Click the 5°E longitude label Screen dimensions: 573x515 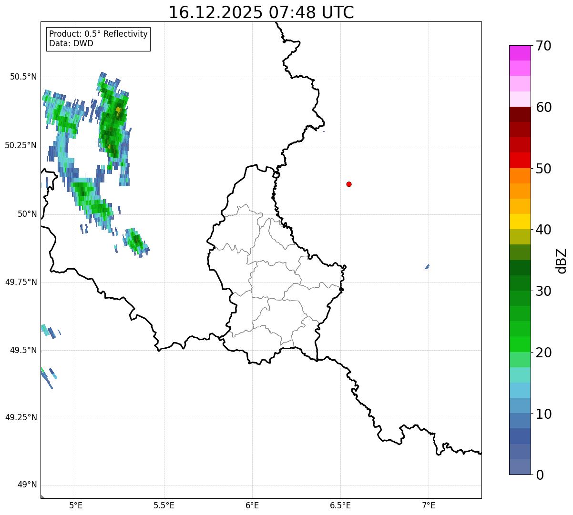click(x=76, y=505)
